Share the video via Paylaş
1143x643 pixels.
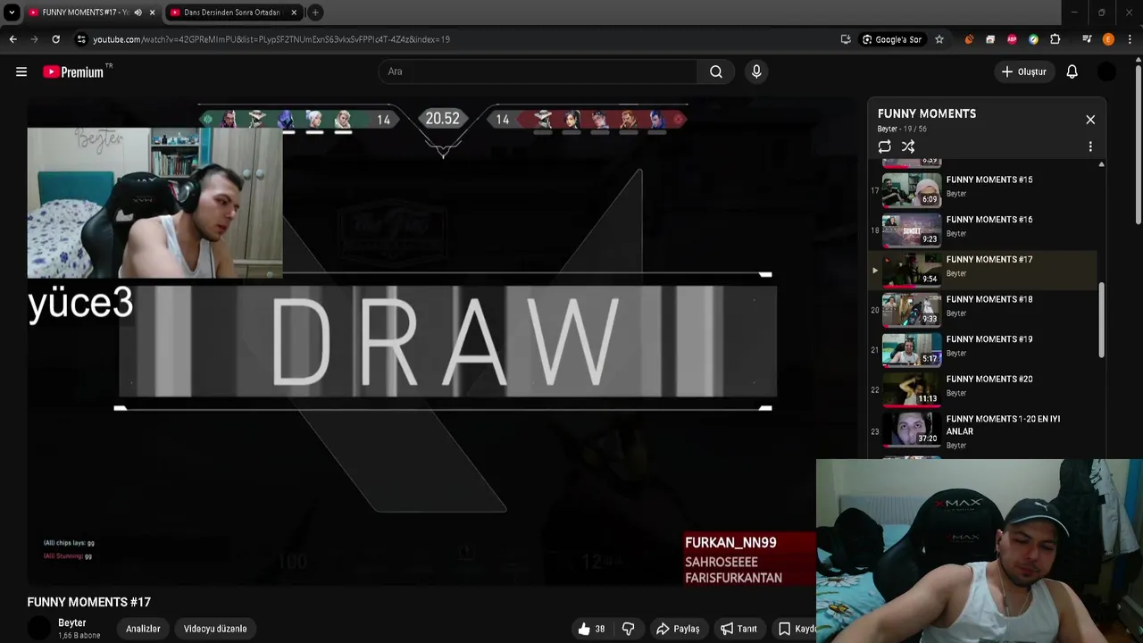click(x=678, y=629)
